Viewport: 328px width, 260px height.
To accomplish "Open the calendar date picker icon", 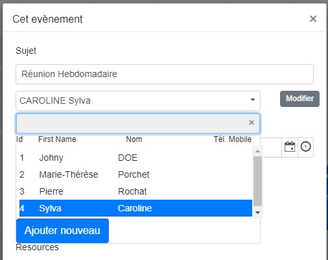I will [x=290, y=147].
